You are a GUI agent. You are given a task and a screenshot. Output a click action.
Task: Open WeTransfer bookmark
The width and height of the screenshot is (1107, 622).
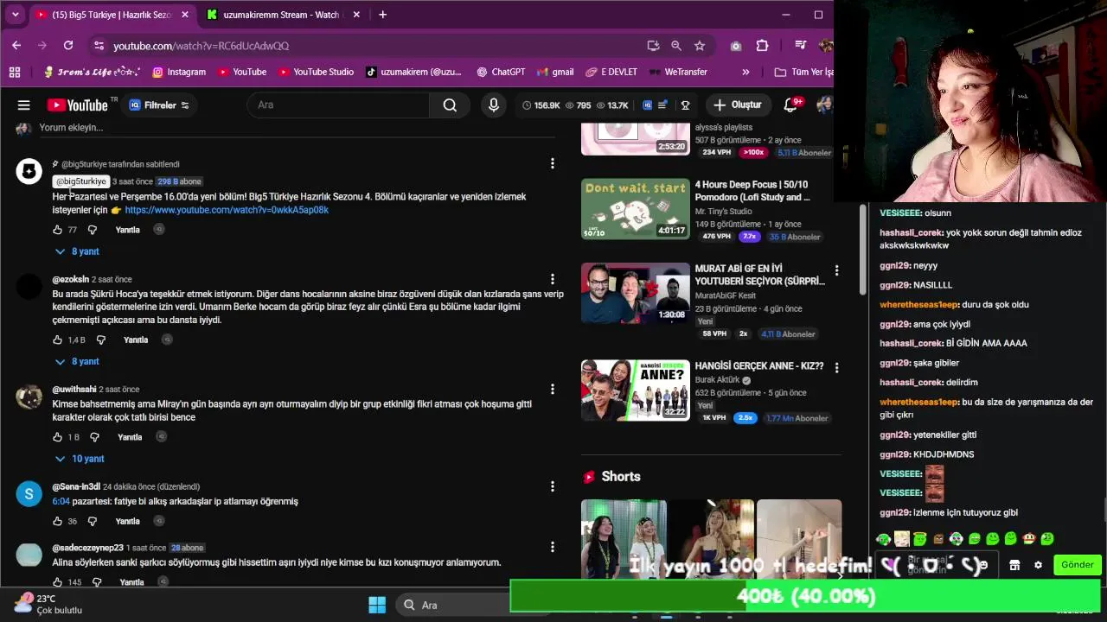678,72
